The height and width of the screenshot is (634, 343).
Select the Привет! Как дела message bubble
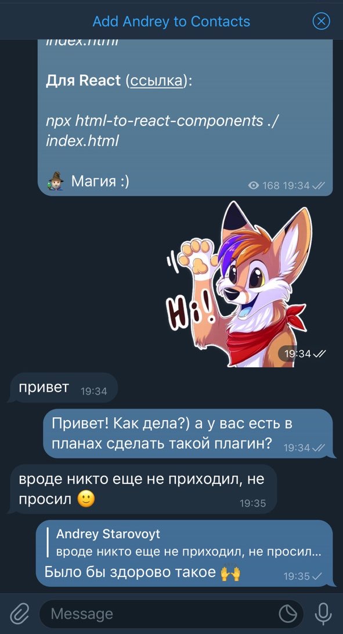coord(189,434)
